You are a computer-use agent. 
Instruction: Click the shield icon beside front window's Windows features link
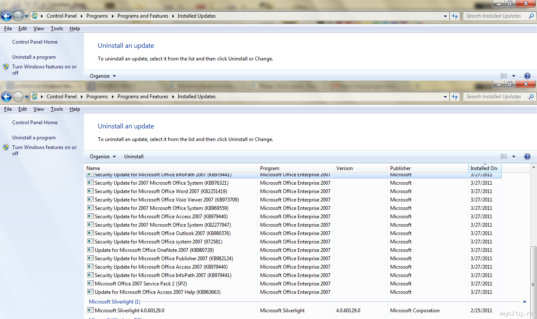tap(6, 148)
